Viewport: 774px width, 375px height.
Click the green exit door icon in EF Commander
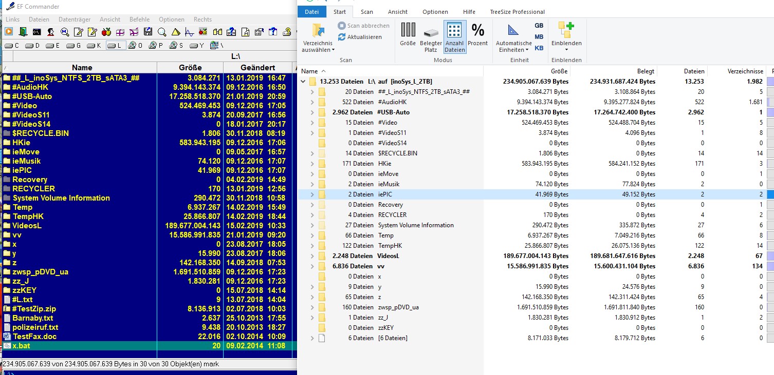(x=23, y=32)
